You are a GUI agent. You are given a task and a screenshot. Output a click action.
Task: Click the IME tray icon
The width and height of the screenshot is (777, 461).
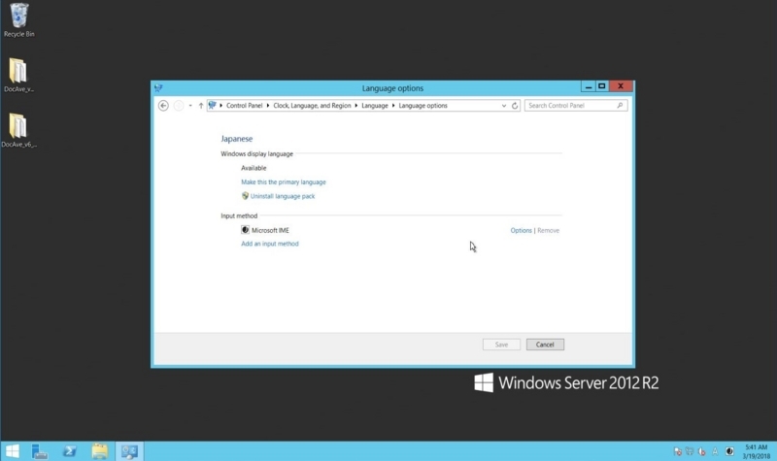tap(729, 451)
